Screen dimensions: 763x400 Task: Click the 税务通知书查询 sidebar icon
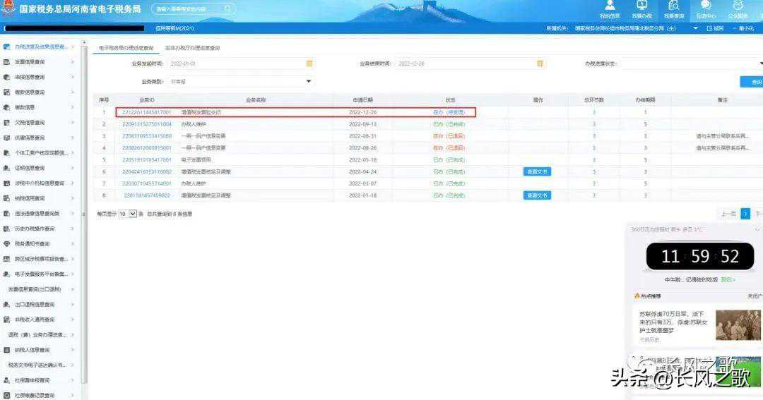6,244
